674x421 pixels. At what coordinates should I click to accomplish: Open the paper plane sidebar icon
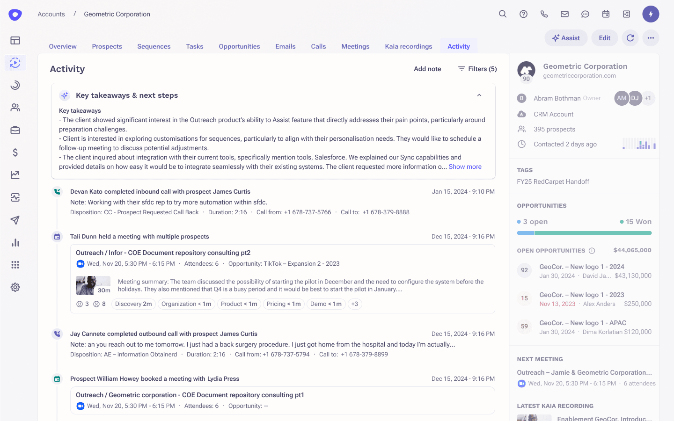pyautogui.click(x=15, y=220)
